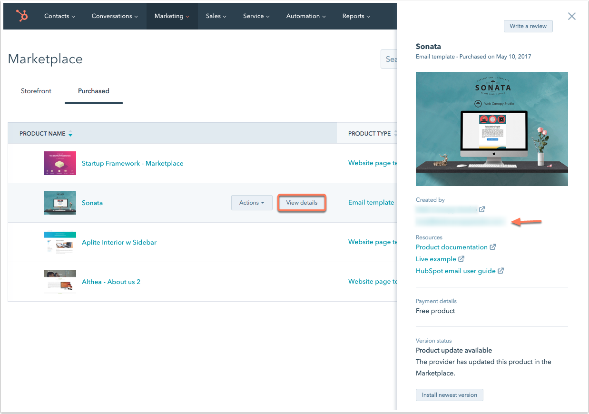Image resolution: width=589 pixels, height=414 pixels.
Task: Click the Sonata row thumbnail
Action: click(x=60, y=203)
